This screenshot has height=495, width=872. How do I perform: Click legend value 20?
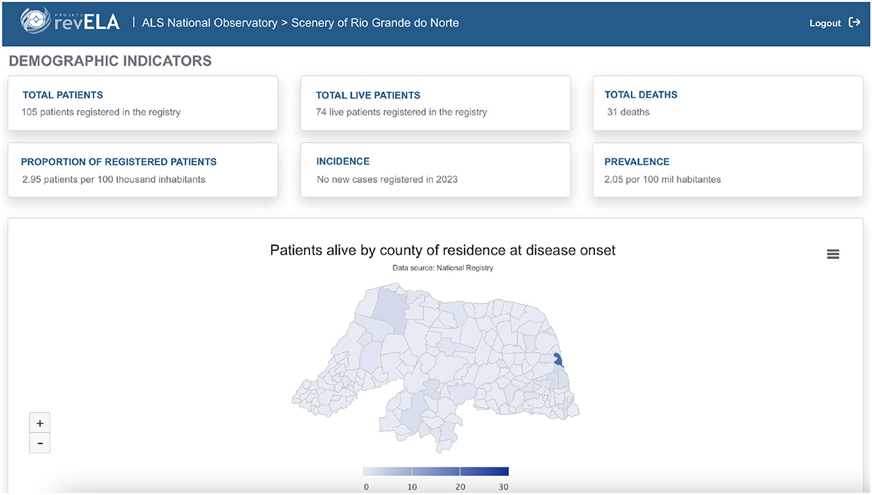point(460,487)
